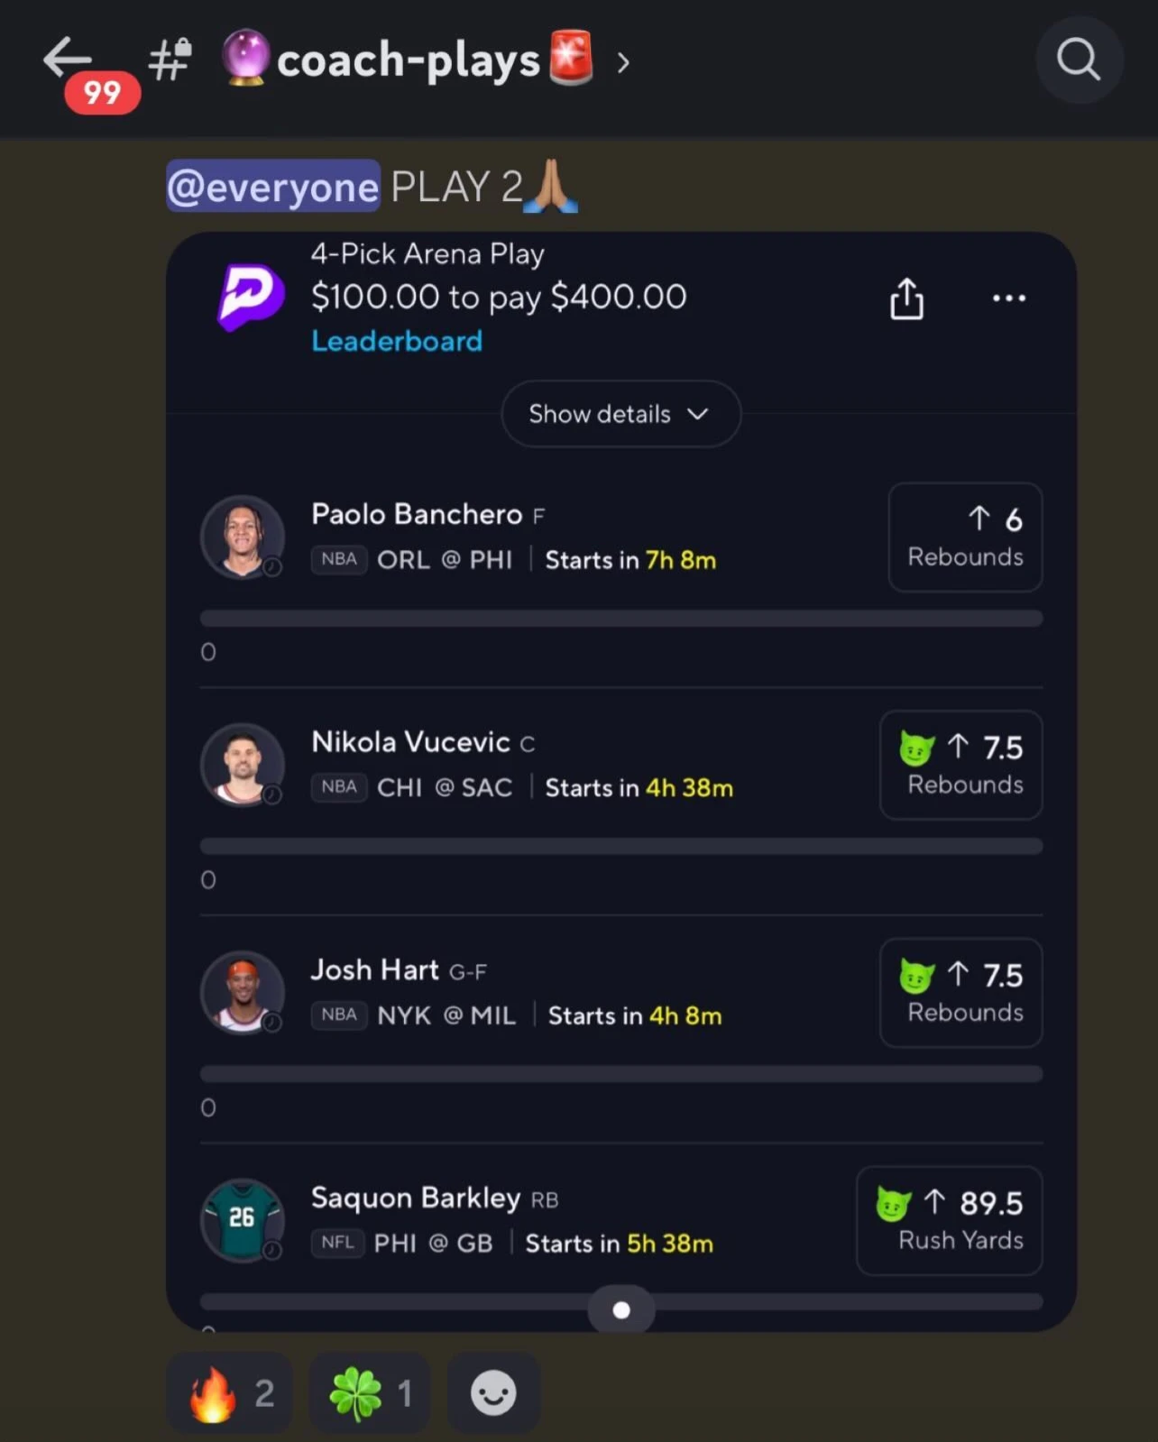Tap Saquon Barkley 89.5 Rush Yards box
Viewport: 1158px width, 1442px height.
click(x=949, y=1221)
